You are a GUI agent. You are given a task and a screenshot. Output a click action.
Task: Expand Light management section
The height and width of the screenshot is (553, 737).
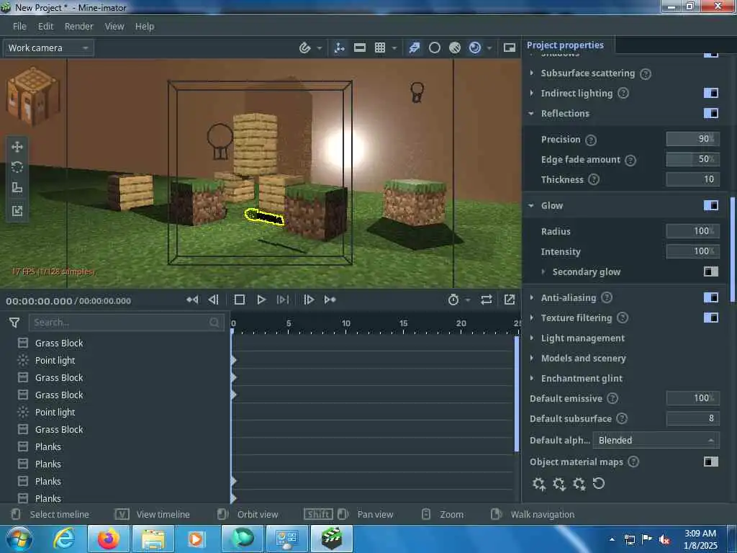532,338
